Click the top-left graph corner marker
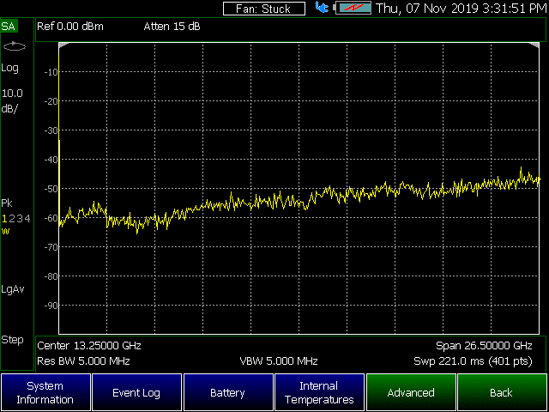The width and height of the screenshot is (549, 412). tap(63, 45)
